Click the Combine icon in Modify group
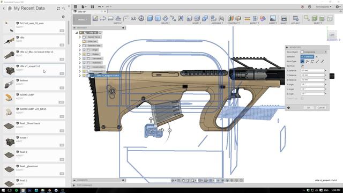The image size is (343, 193). click(x=205, y=18)
